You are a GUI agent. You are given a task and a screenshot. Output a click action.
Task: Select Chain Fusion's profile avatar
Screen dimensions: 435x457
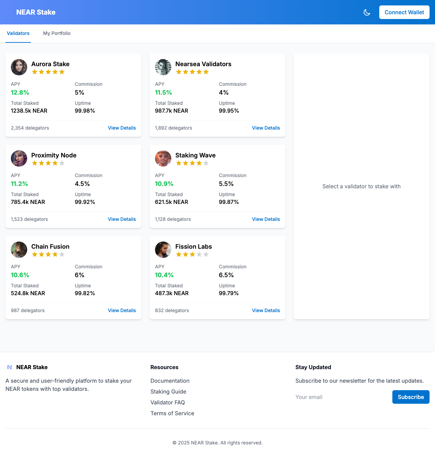tap(19, 250)
